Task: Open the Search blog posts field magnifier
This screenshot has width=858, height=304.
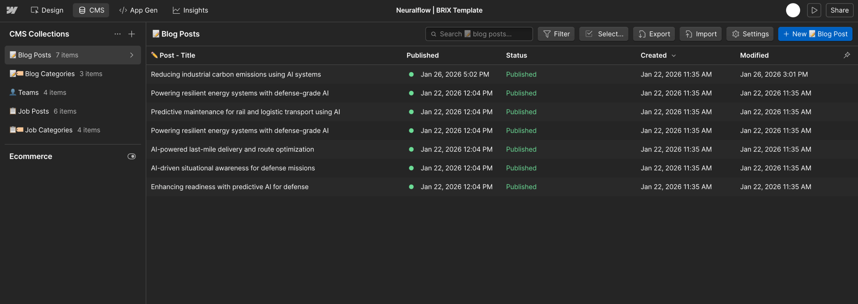Action: coord(434,34)
